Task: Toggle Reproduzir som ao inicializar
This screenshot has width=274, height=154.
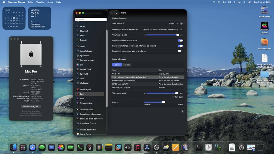Action: (180, 40)
